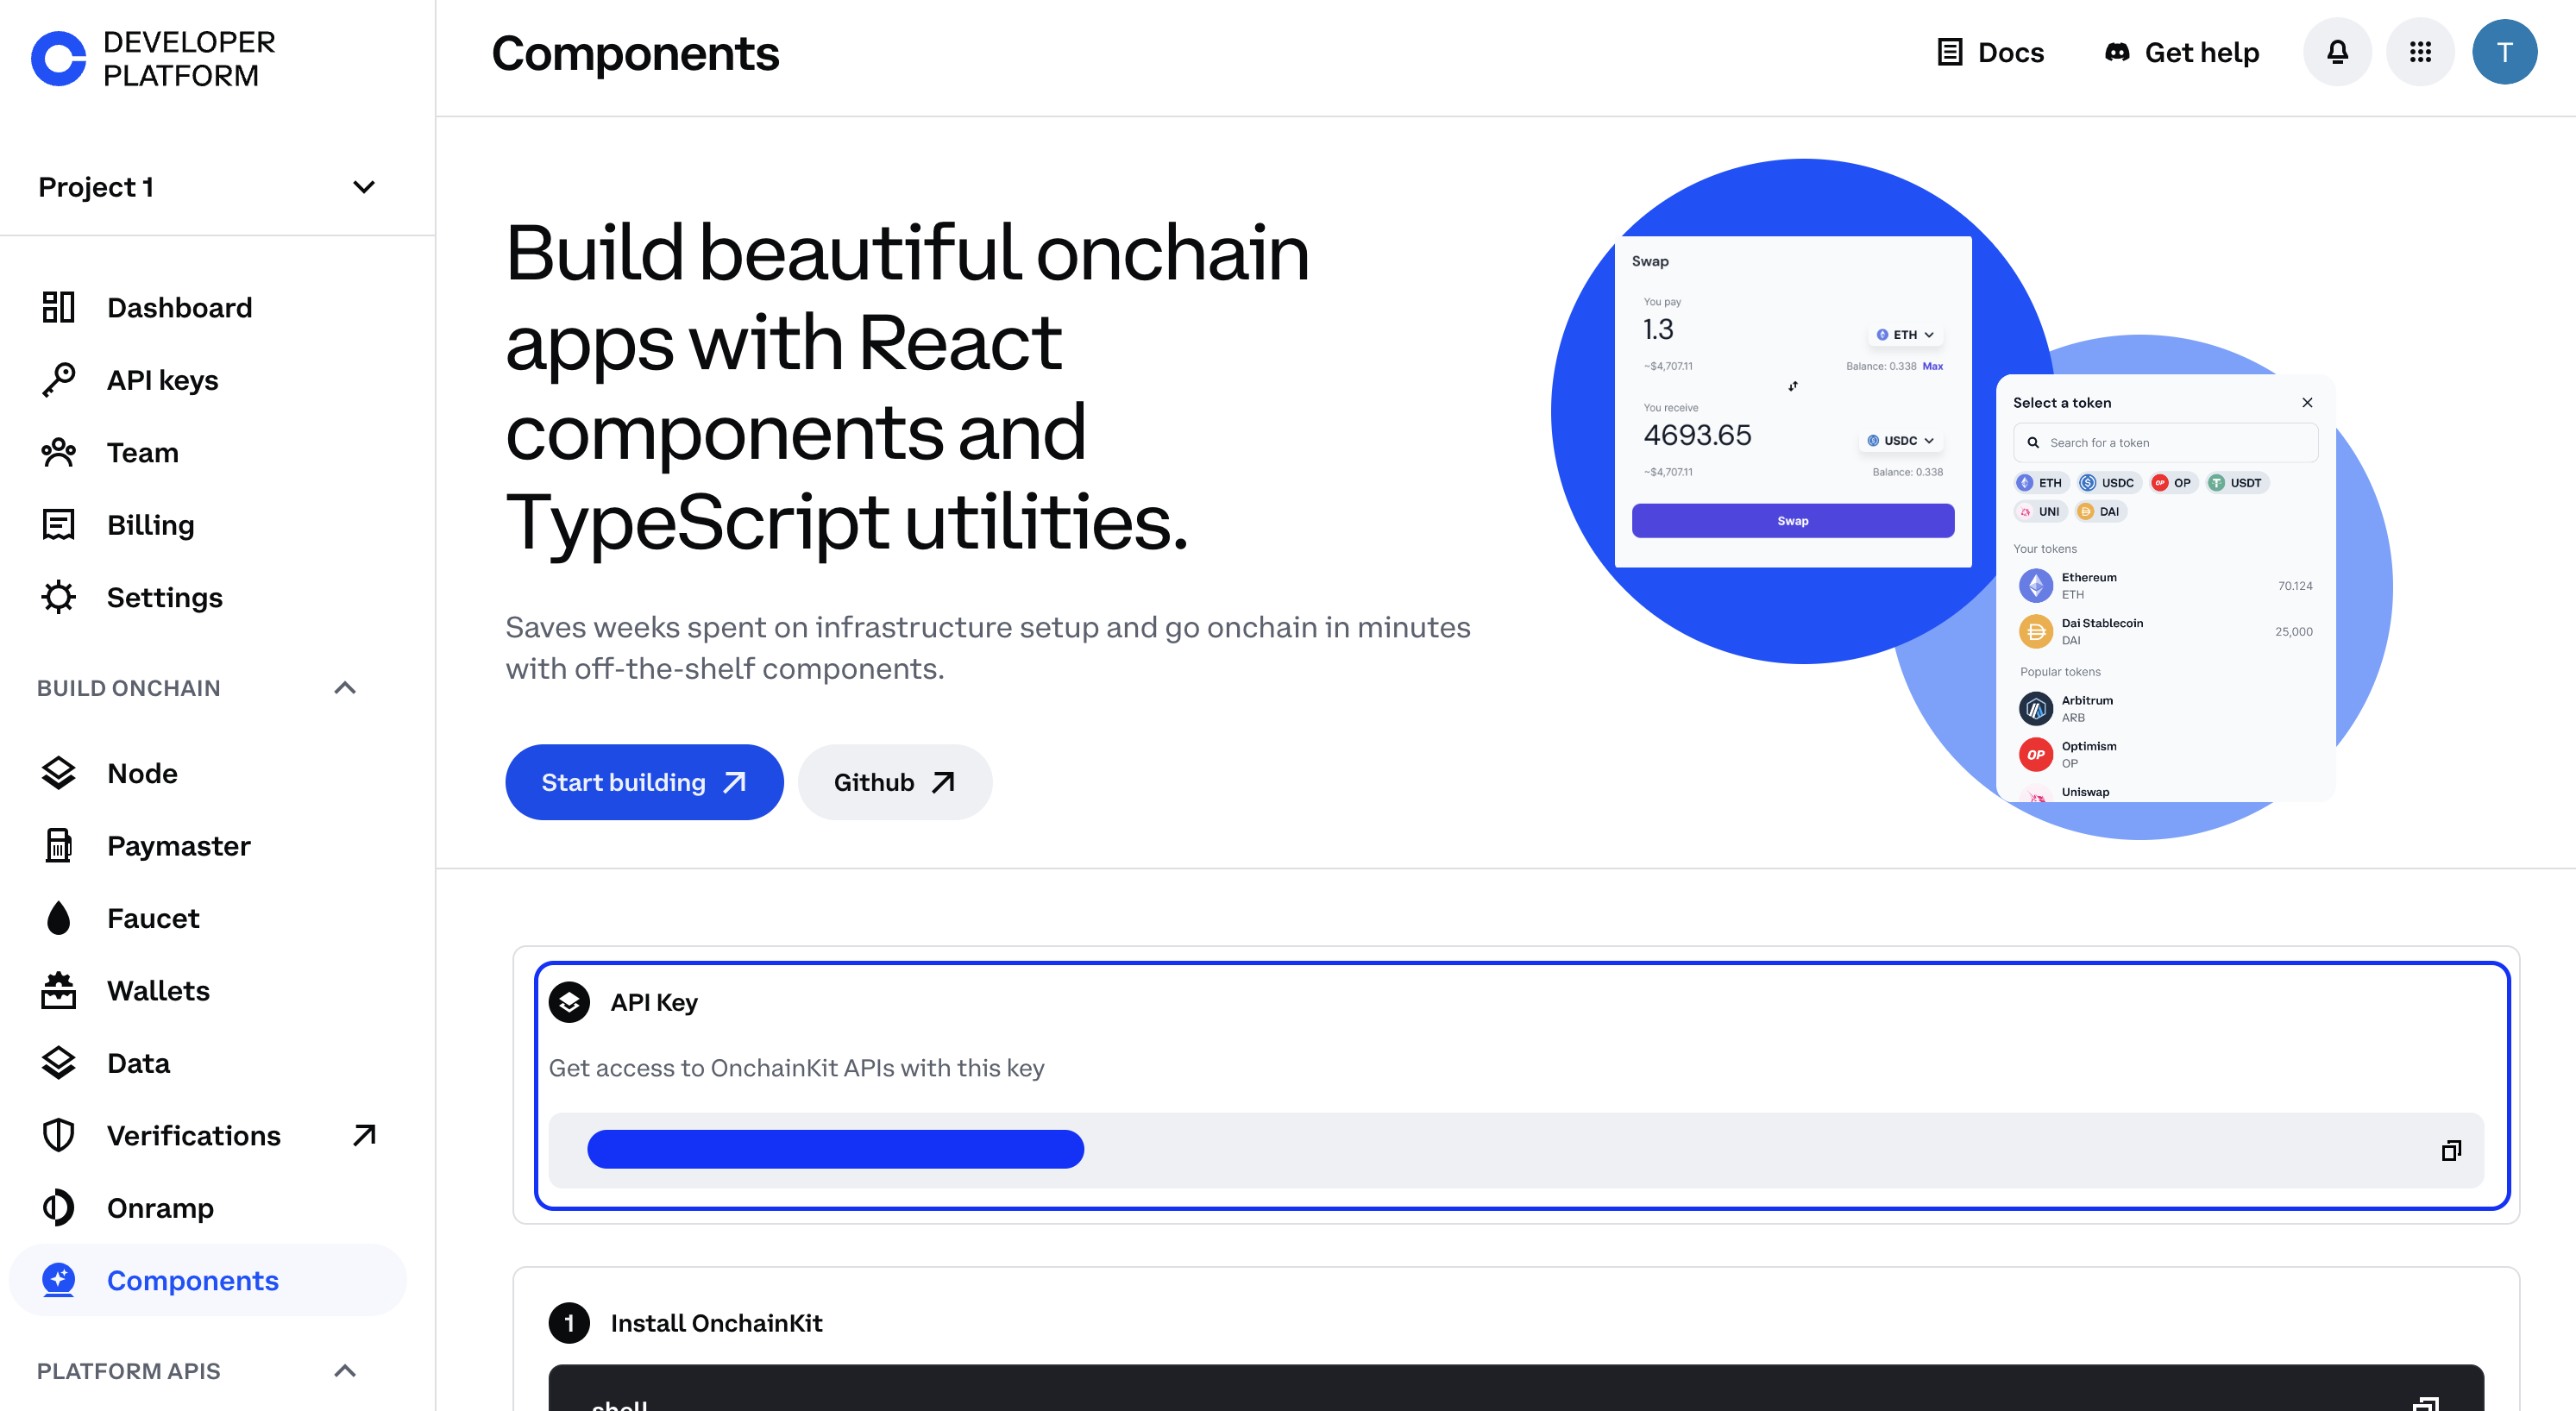Click the Components menu item
Viewport: 2576px width, 1411px height.
193,1279
